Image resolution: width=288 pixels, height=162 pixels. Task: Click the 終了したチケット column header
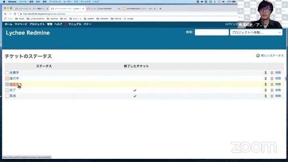coord(136,66)
